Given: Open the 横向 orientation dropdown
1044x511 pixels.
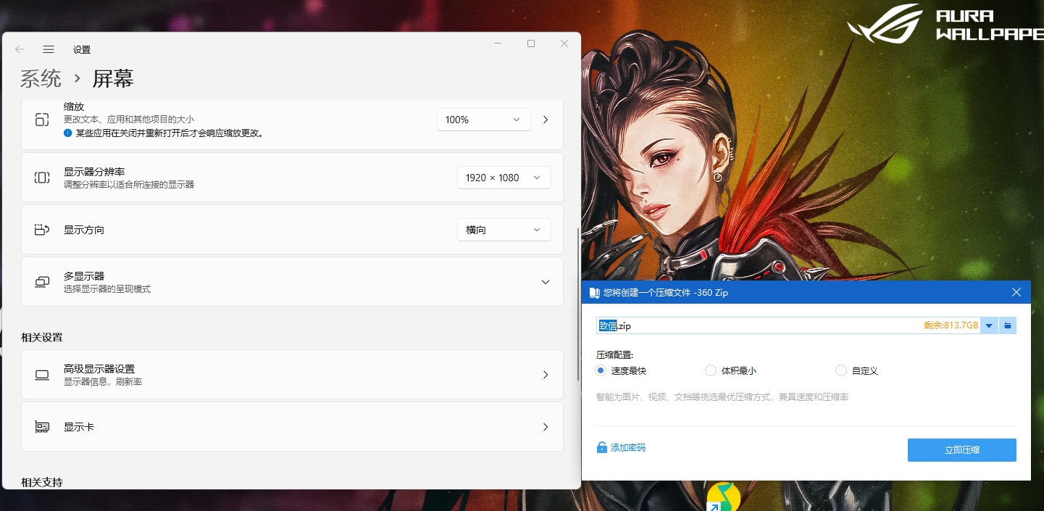Looking at the screenshot, I should tap(504, 230).
